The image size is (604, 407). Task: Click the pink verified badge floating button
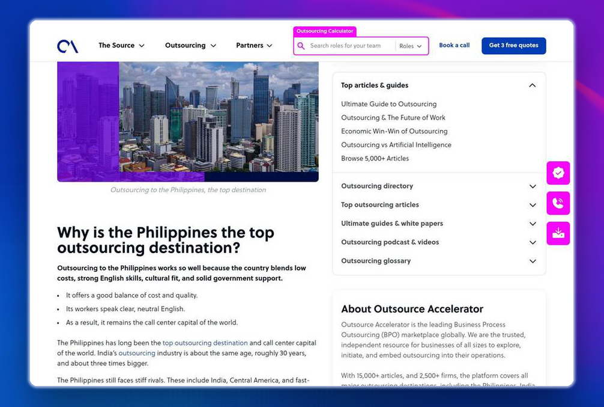(558, 173)
